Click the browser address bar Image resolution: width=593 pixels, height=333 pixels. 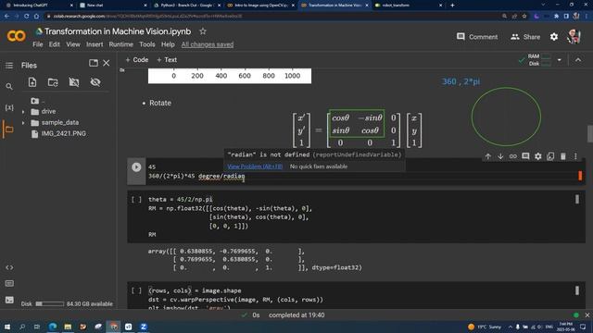click(x=272, y=17)
